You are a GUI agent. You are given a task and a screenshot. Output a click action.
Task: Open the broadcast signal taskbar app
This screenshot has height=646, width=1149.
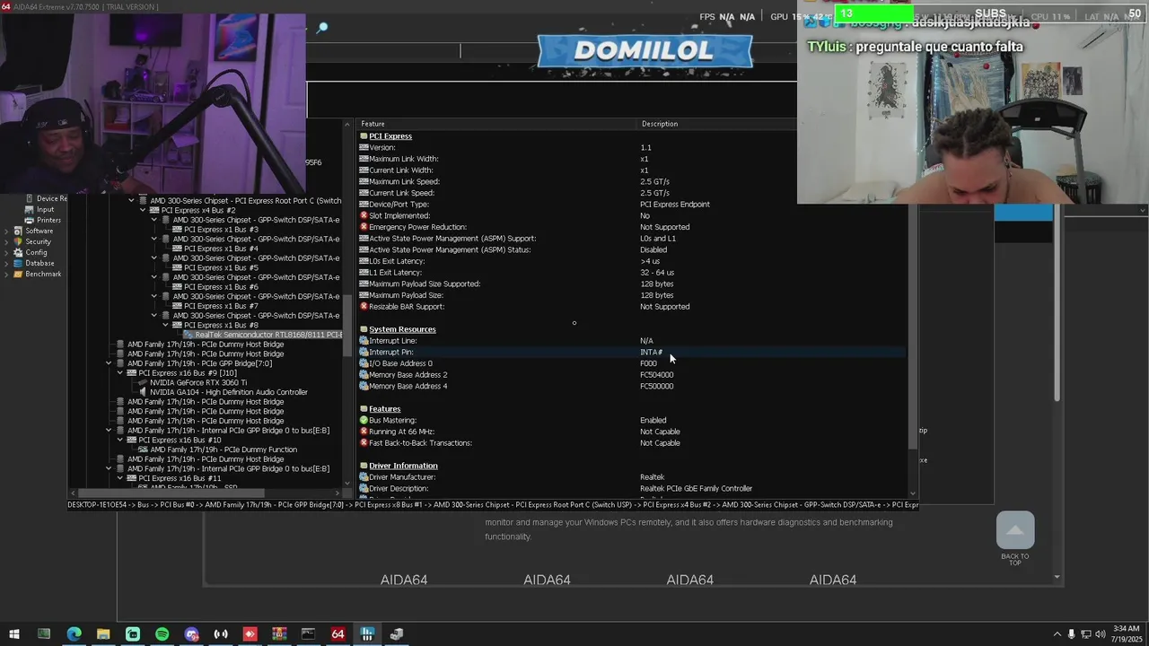[x=221, y=634]
